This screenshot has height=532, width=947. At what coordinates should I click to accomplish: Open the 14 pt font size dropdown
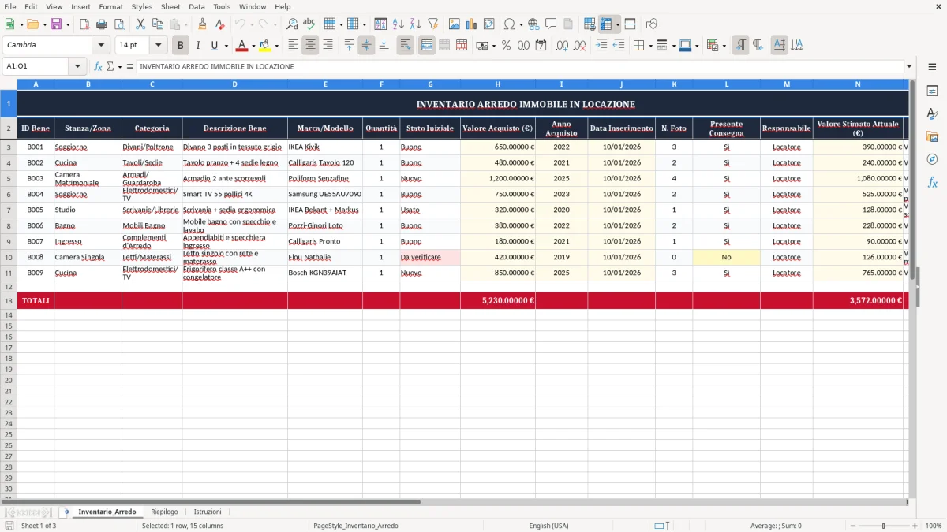[158, 45]
